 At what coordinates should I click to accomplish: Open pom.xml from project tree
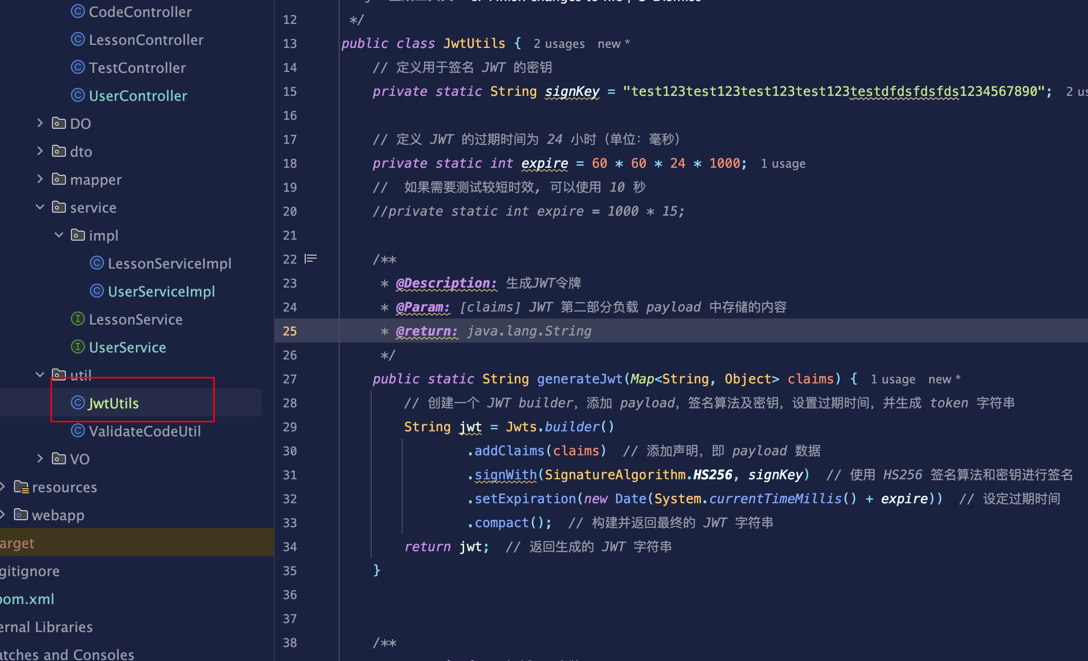(x=27, y=599)
